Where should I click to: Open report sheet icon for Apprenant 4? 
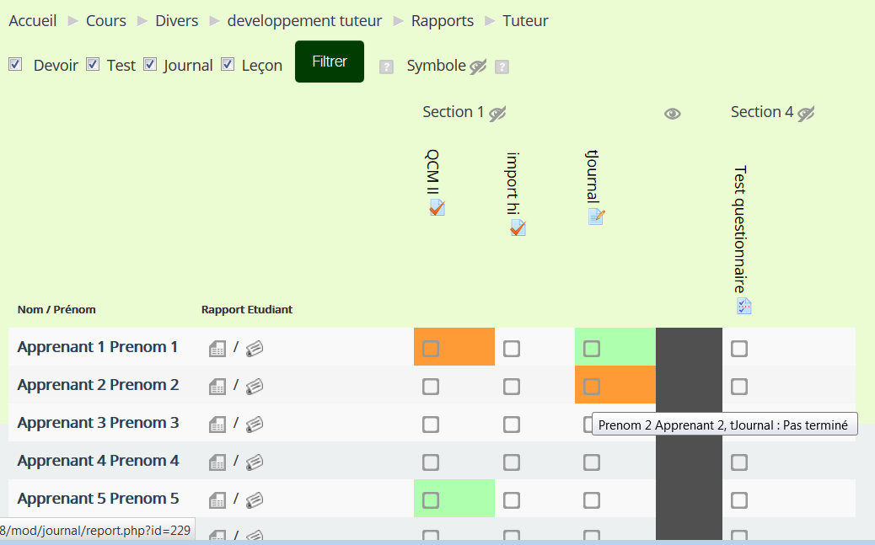point(217,462)
